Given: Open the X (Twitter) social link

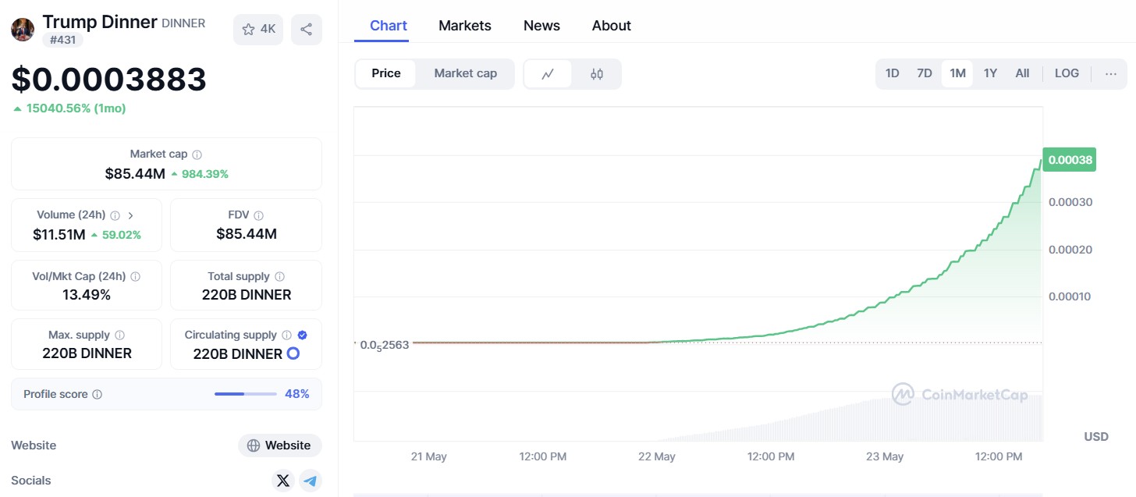Looking at the screenshot, I should tap(283, 481).
